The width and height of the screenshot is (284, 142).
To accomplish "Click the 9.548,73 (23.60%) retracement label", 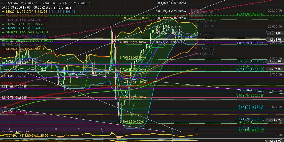I will tap(133, 97).
